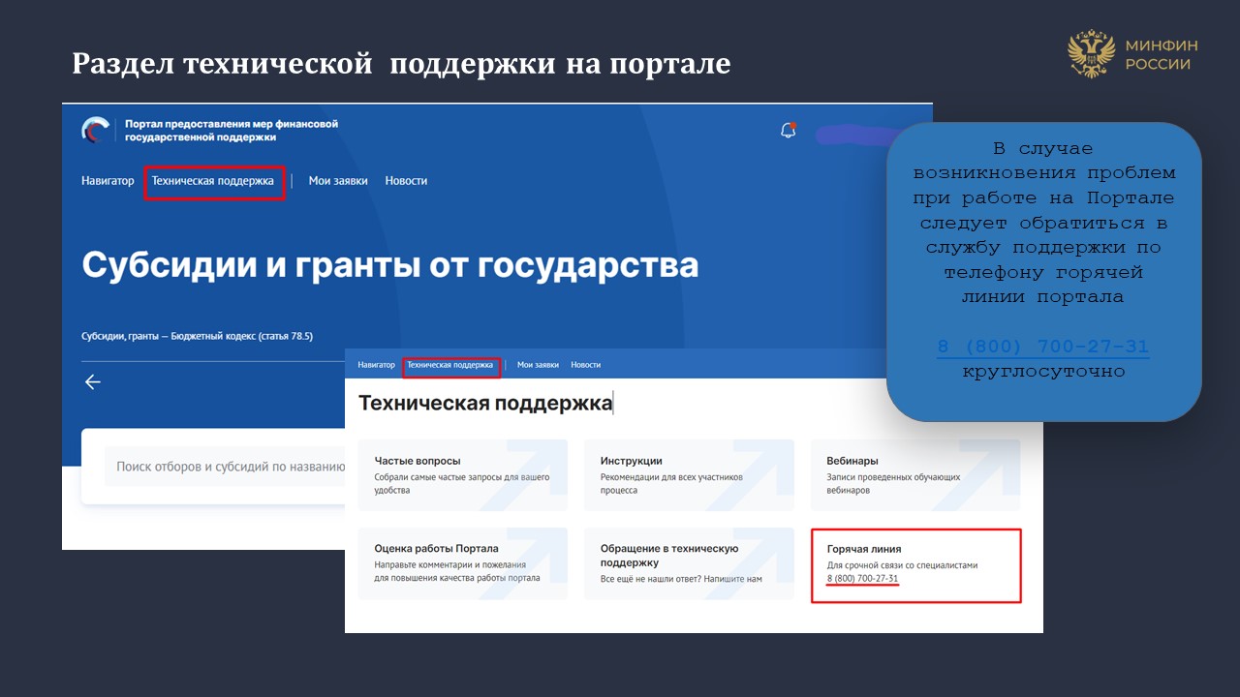Click the portal logo in the blue header
The height and width of the screenshot is (697, 1240).
coord(96,131)
